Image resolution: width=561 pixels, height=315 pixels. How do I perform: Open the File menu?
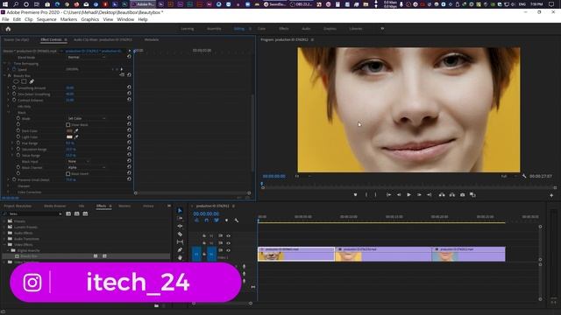click(x=5, y=19)
